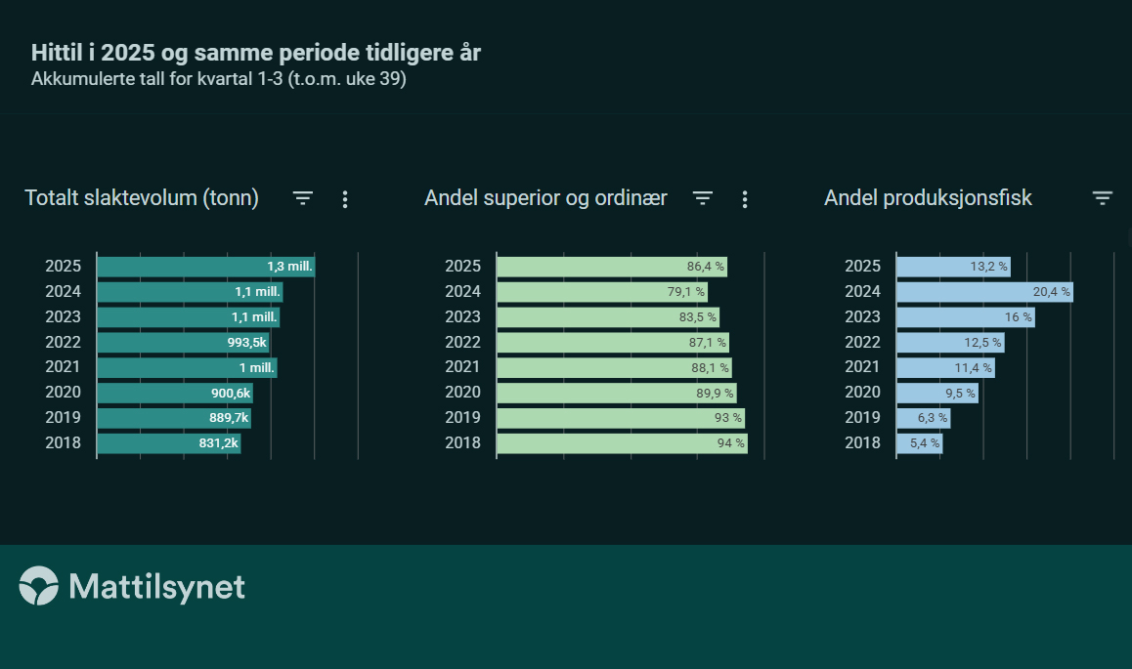Click the 2024 superior bar 79,1 %
This screenshot has width=1132, height=669.
pos(601,292)
